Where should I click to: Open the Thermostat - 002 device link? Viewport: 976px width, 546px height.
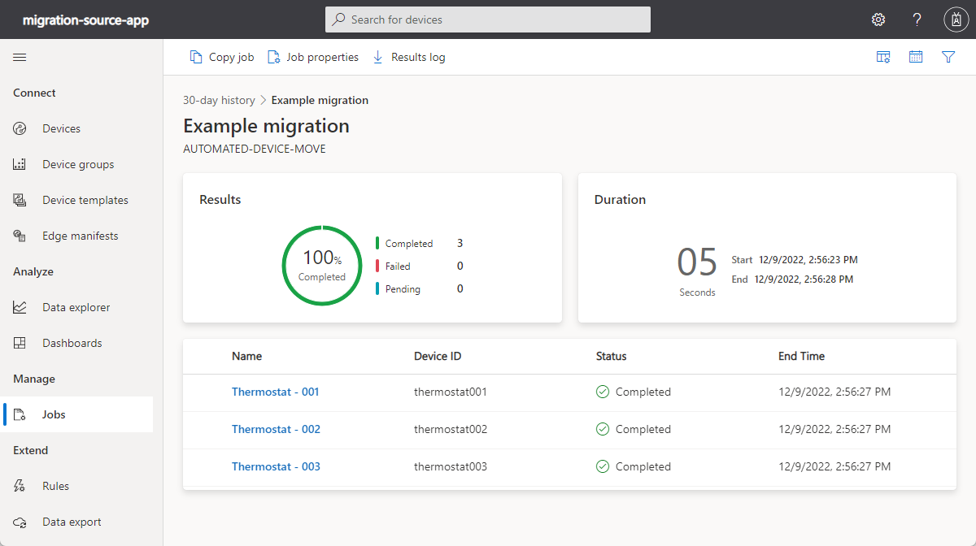(x=276, y=429)
